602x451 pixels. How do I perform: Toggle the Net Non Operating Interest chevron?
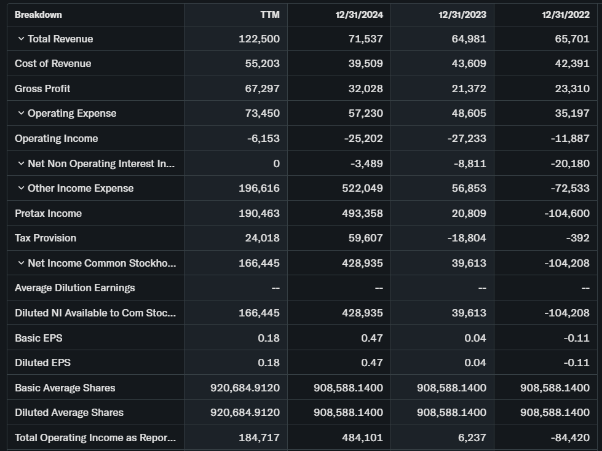coord(21,163)
